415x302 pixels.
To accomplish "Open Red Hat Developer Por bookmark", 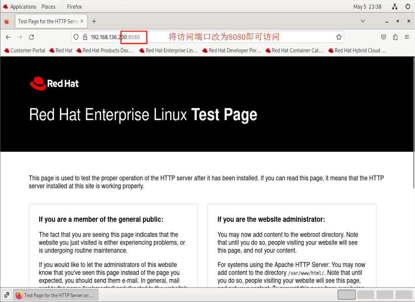I will click(232, 50).
